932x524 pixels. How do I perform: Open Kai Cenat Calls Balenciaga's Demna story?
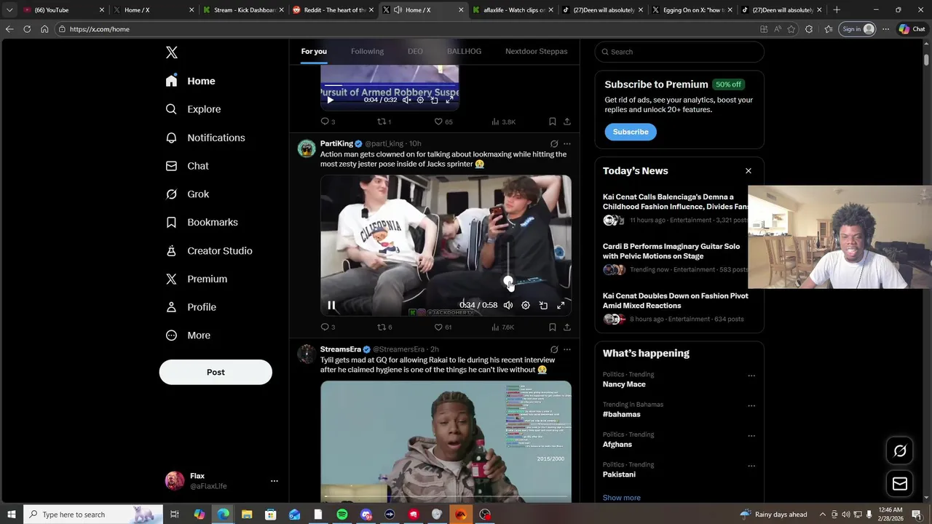[x=675, y=202]
